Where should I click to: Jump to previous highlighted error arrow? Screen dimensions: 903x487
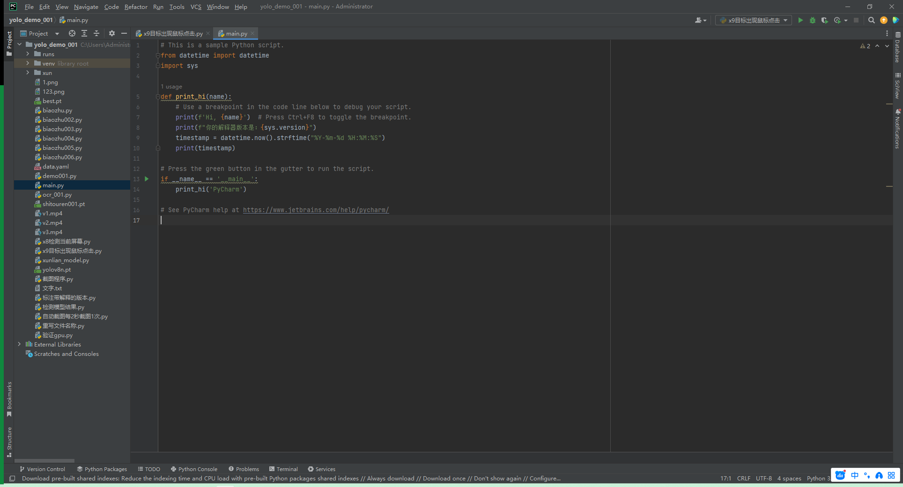(877, 46)
